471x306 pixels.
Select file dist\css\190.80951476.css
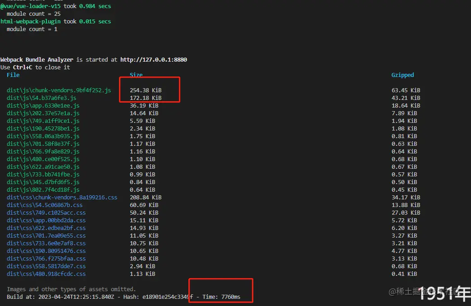(46, 251)
